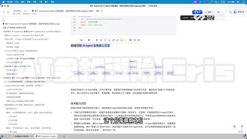Toggle italic formatting
The image size is (247, 139).
[105, 40]
